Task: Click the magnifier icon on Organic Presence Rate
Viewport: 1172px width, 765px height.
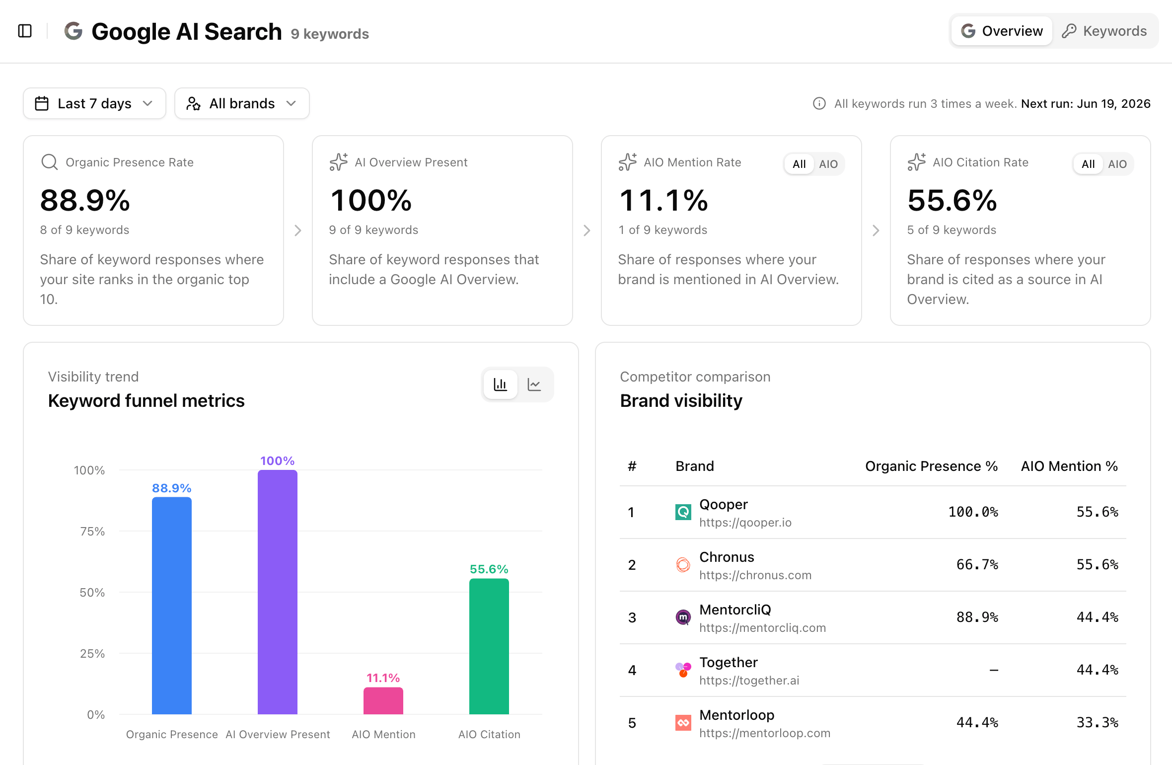Action: point(49,162)
